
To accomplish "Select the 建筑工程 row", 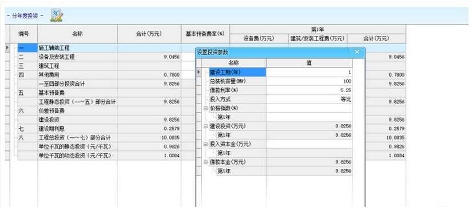I will tap(77, 66).
